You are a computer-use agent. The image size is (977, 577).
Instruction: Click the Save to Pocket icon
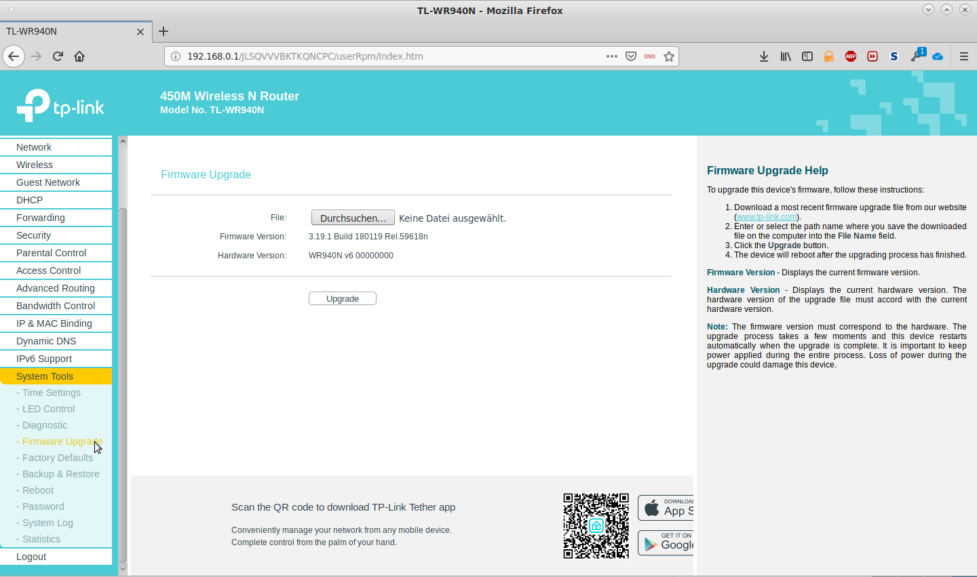[x=630, y=56]
